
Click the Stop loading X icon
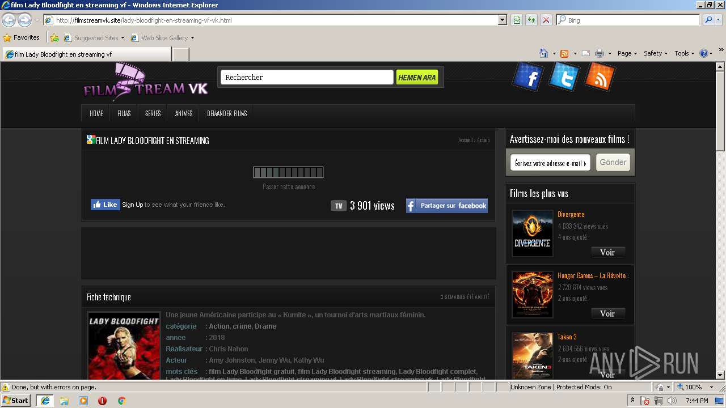[x=546, y=20]
